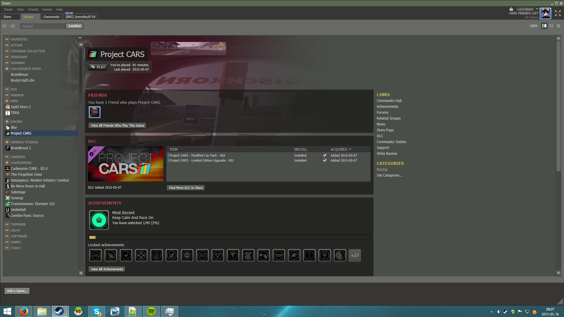The width and height of the screenshot is (564, 317).
Task: Sort DLC by the ACQUIRED column
Action: [341, 150]
